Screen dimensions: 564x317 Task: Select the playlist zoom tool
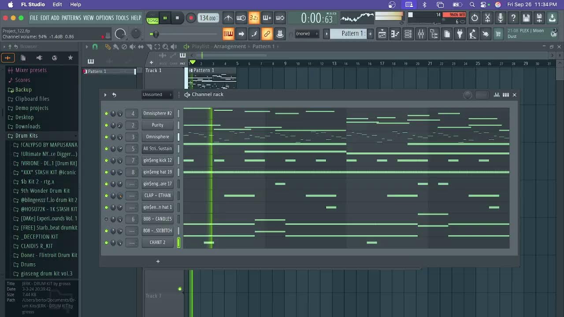165,47
